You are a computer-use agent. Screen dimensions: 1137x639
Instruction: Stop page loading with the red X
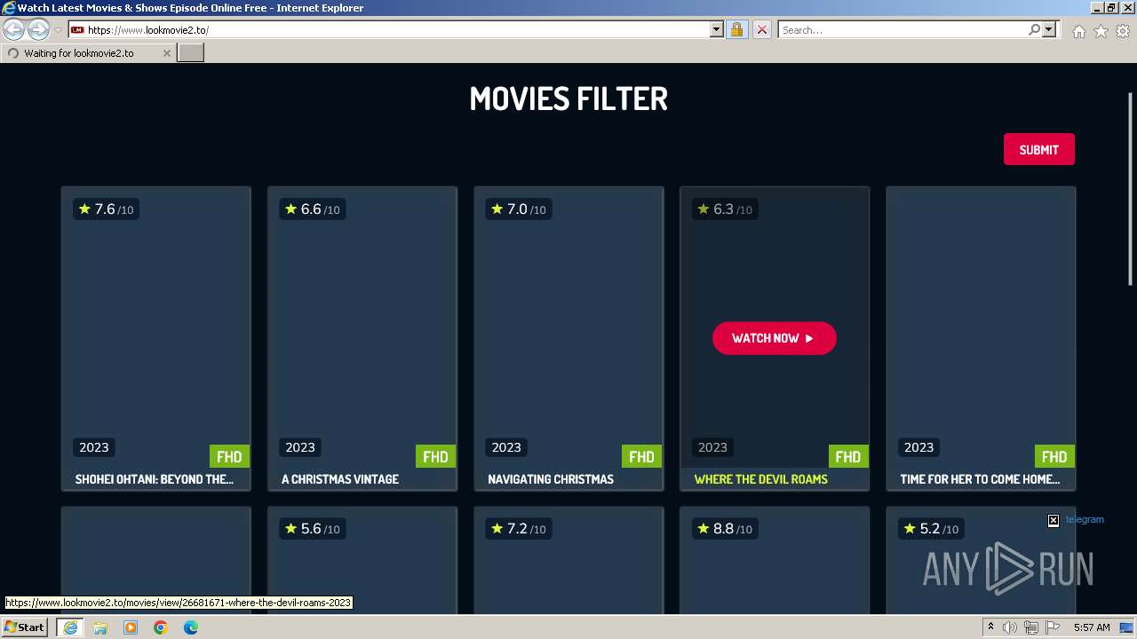pyautogui.click(x=761, y=29)
